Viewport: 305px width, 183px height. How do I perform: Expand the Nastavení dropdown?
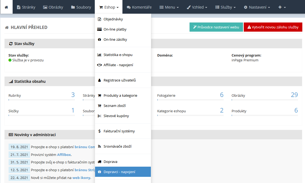[x=257, y=7]
